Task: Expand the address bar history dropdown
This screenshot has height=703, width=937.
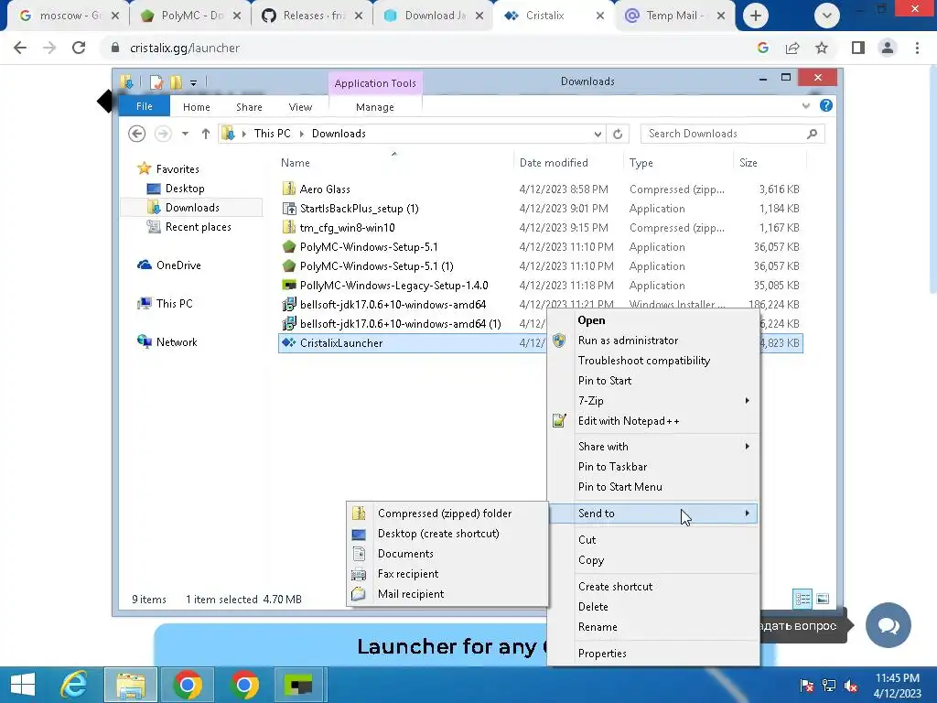Action: (598, 134)
